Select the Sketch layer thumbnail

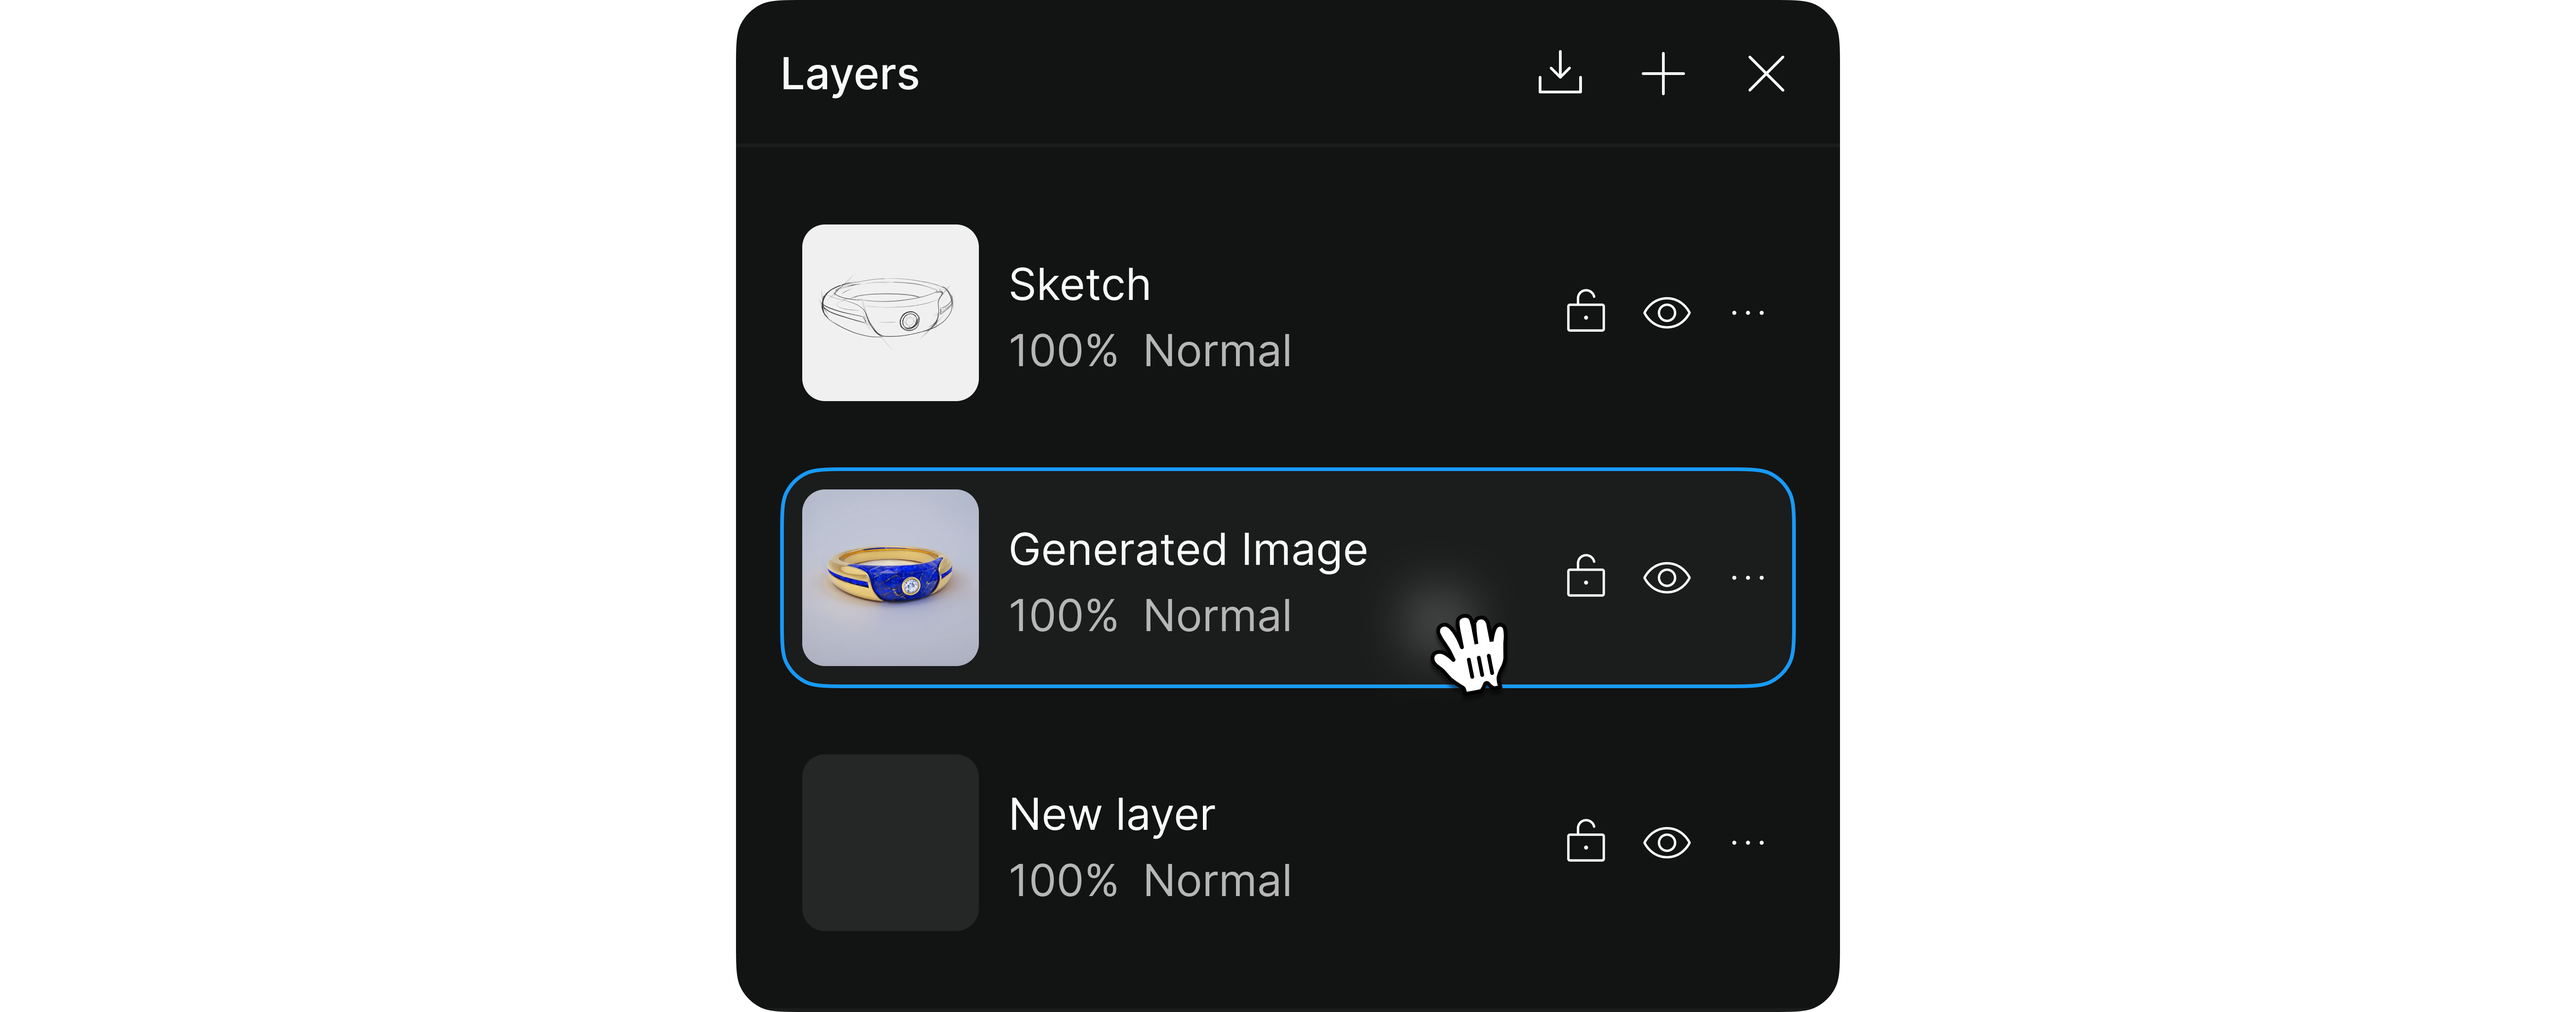click(x=890, y=313)
